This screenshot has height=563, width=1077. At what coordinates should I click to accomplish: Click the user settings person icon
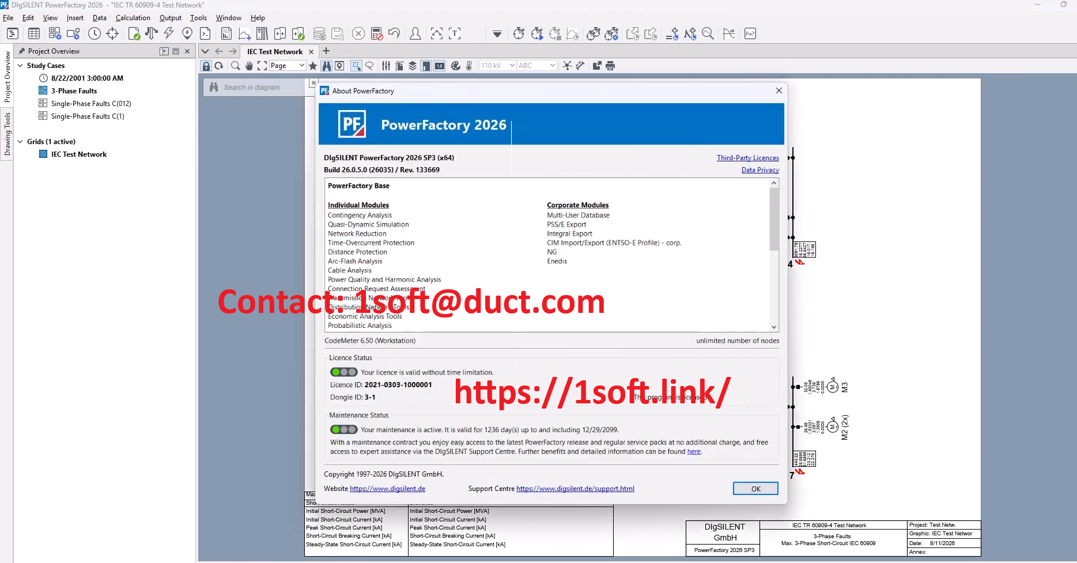(415, 33)
